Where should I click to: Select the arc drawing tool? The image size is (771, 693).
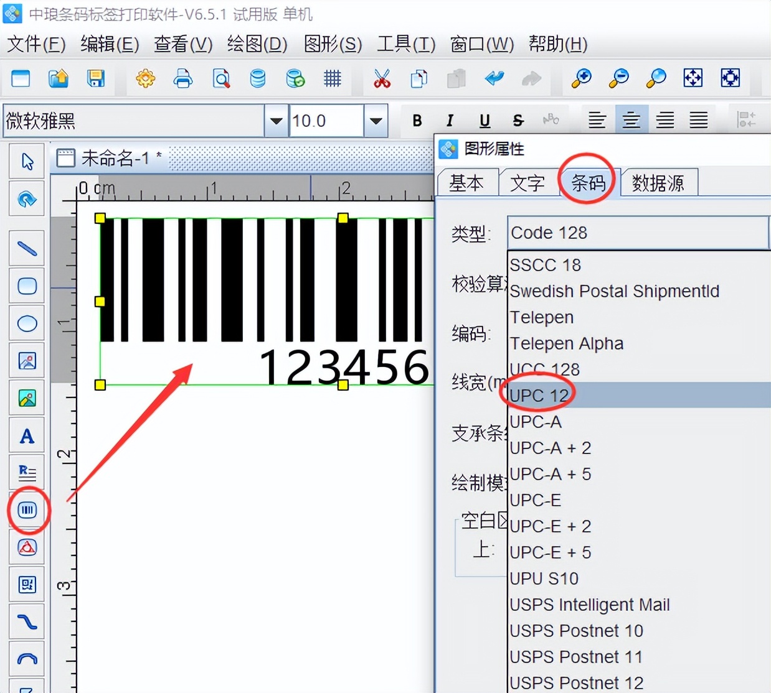27,659
